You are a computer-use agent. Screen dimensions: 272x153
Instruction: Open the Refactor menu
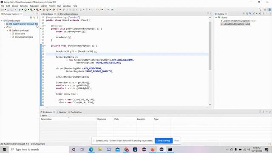[24, 6]
